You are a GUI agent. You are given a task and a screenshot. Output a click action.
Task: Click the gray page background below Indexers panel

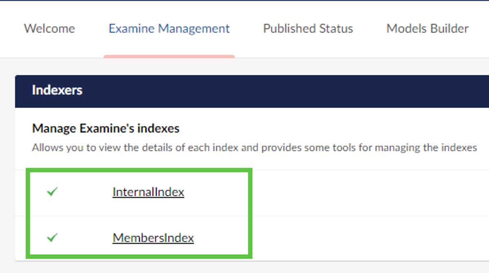click(244, 267)
